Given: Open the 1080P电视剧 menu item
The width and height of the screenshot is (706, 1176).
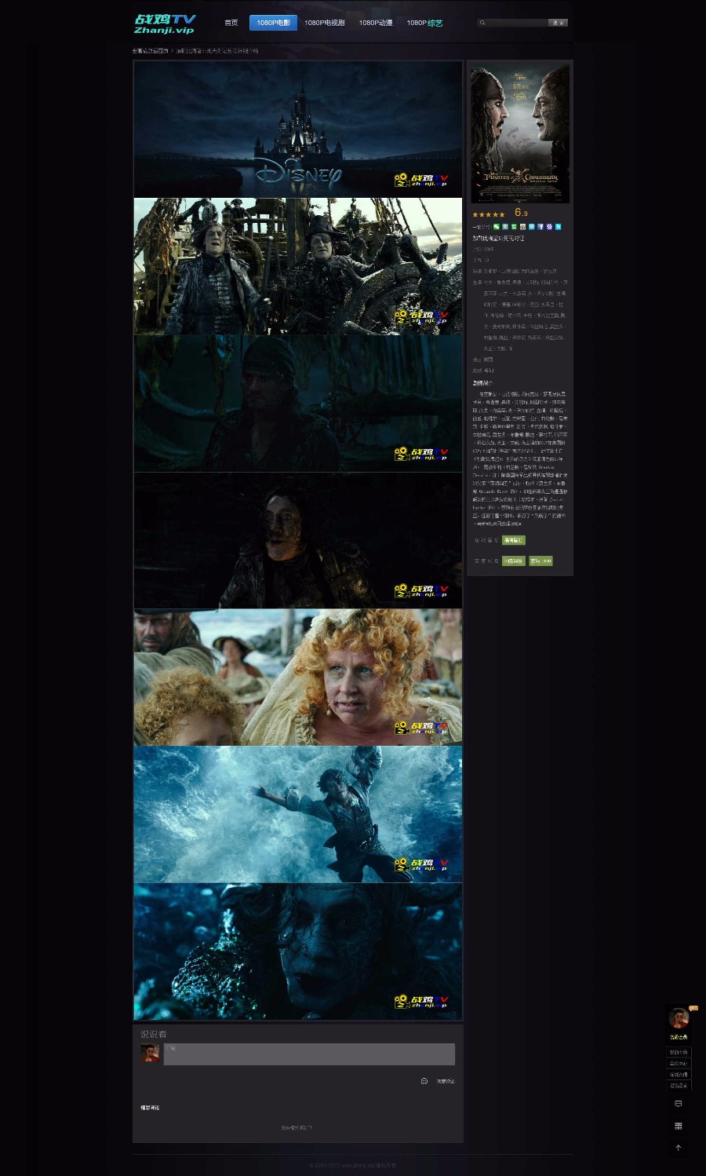Looking at the screenshot, I should pyautogui.click(x=325, y=23).
